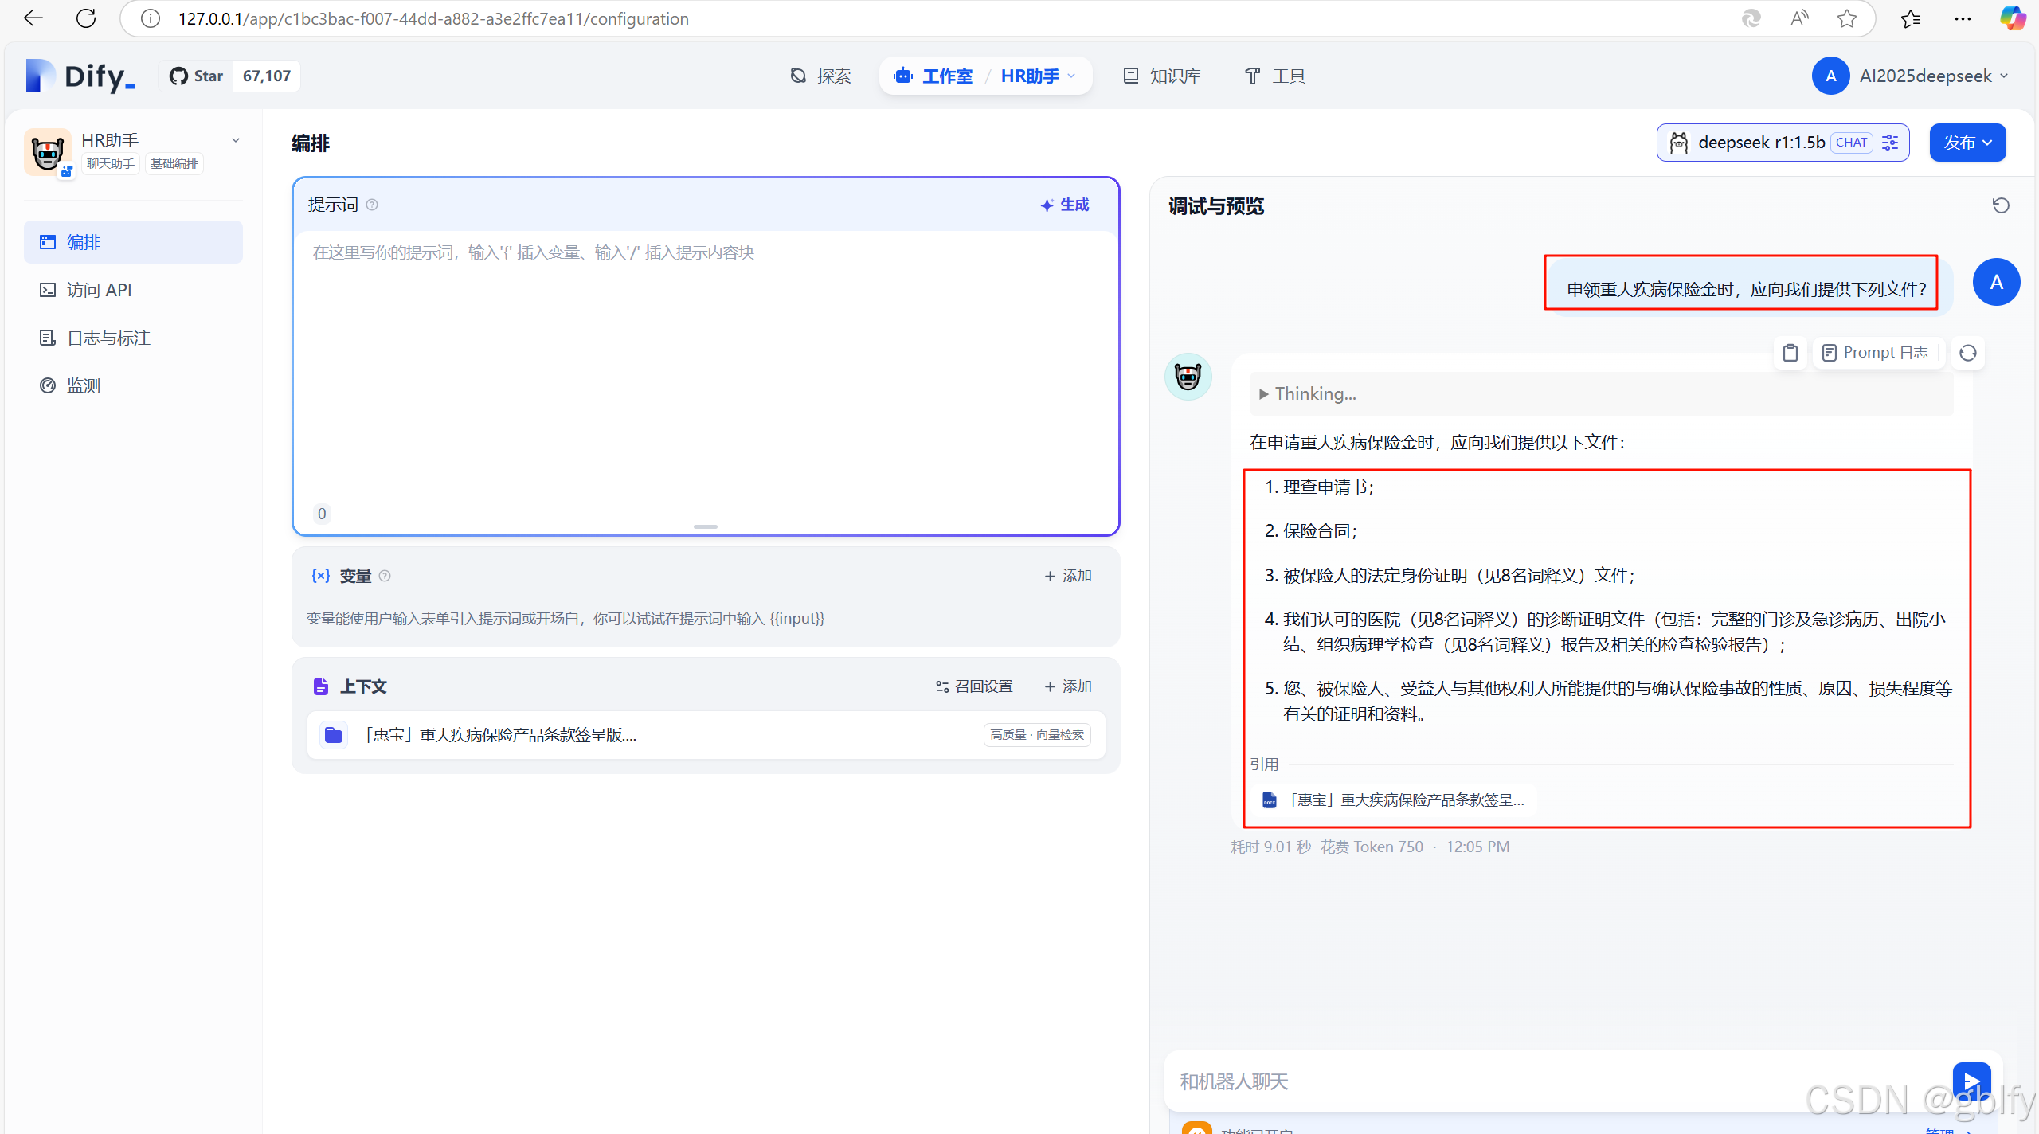
Task: Click the assistant robot avatar in chat
Action: (1188, 377)
